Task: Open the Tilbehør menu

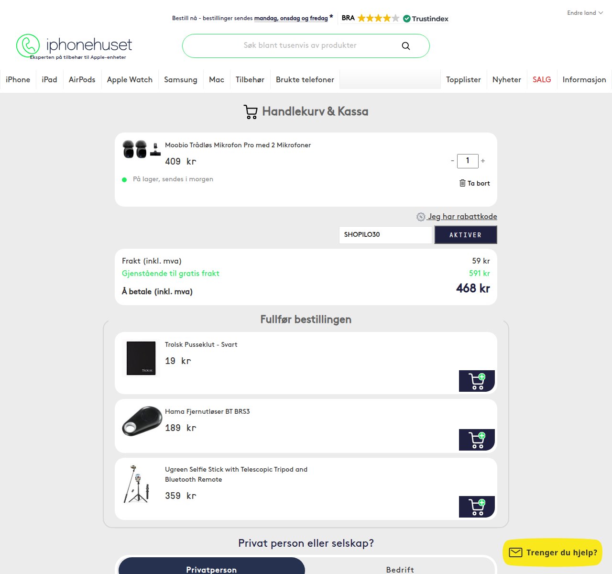Action: coord(250,79)
